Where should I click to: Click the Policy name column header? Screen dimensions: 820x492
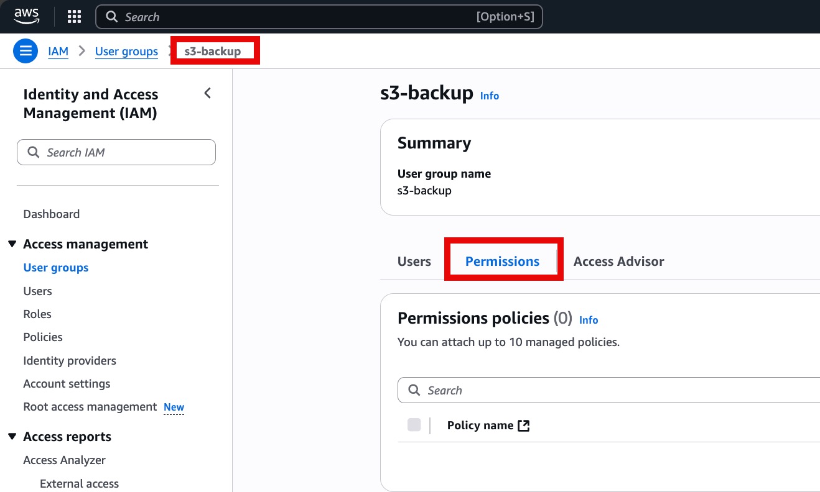tap(480, 426)
